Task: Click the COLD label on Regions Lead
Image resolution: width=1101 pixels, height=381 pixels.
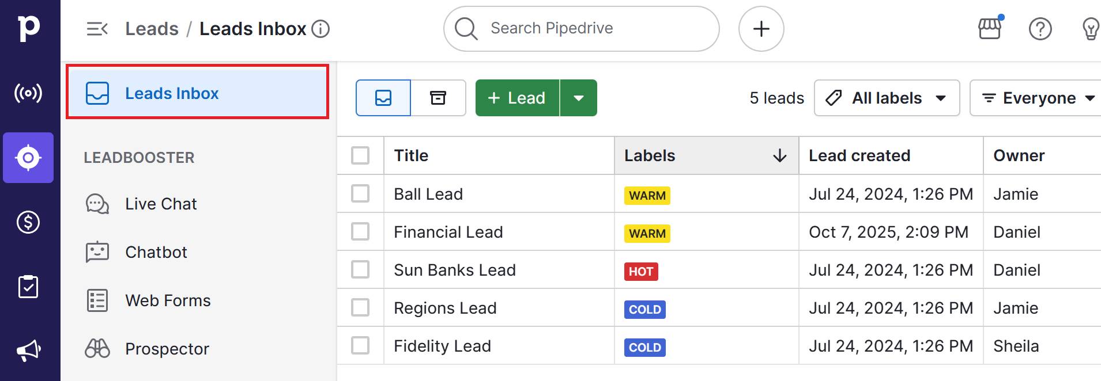Action: coord(645,310)
